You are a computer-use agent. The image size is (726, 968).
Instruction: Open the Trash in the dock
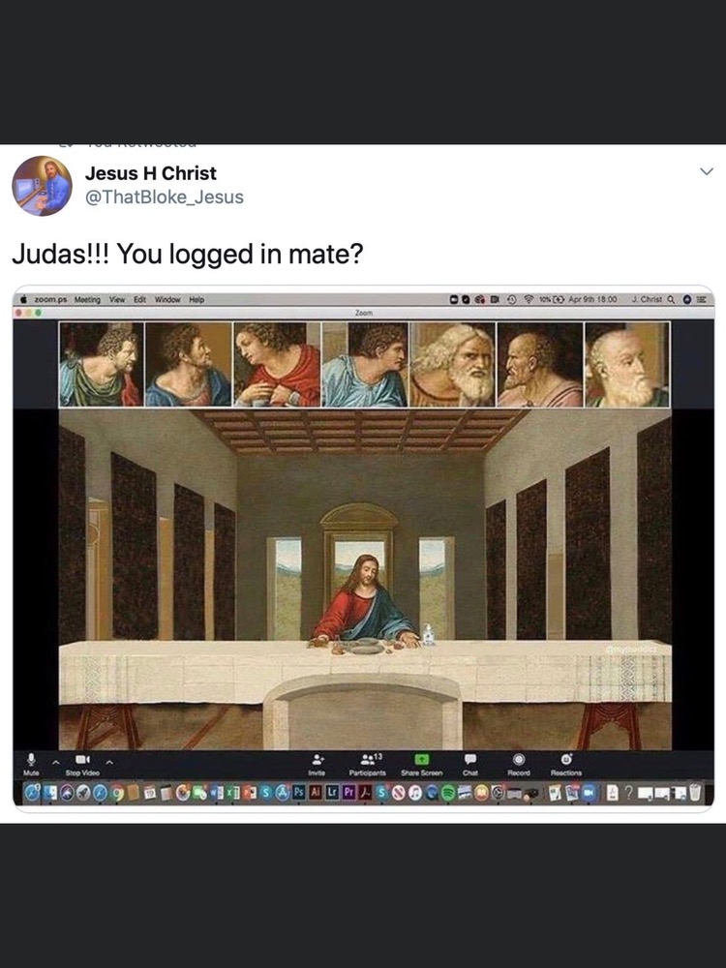pos(695,792)
